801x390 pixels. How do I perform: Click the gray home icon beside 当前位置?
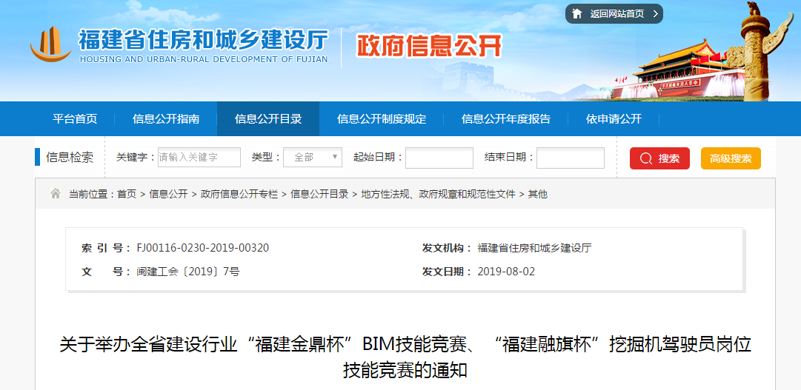[x=55, y=193]
